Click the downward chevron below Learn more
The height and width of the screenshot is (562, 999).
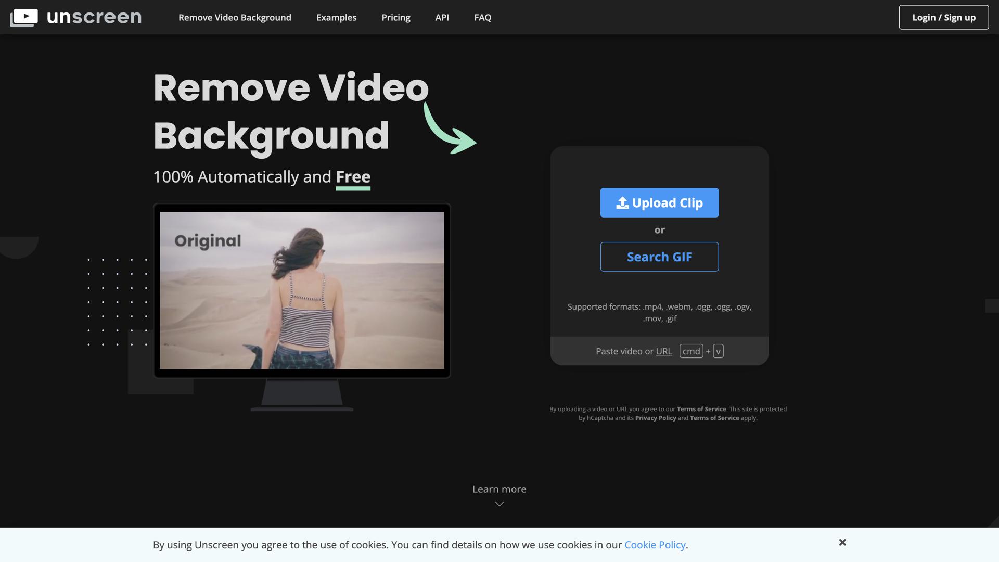499,503
